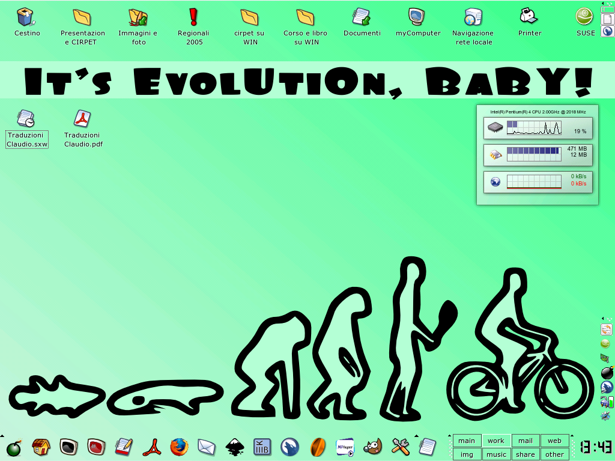
Task: Open the SUSE desktop icon
Action: [584, 17]
